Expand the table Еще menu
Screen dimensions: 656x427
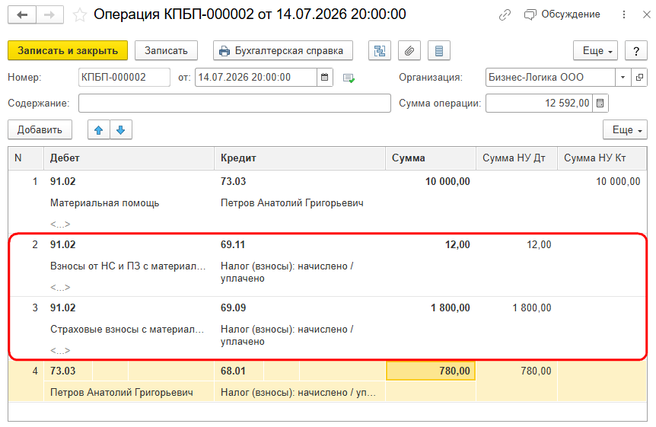click(625, 129)
